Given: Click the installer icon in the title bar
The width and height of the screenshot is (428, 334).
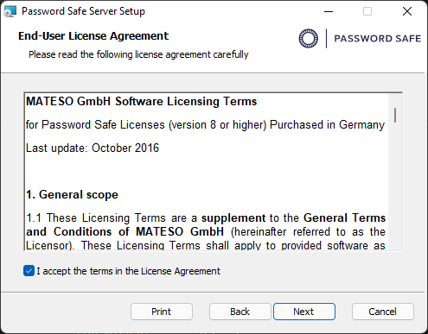Looking at the screenshot, I should (x=10, y=11).
